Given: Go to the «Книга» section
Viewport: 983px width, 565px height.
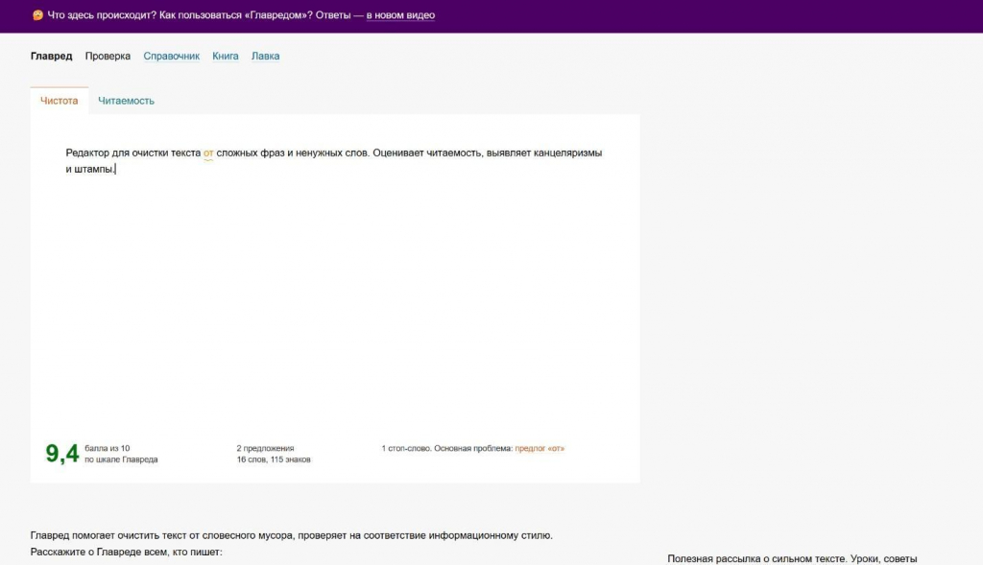Looking at the screenshot, I should point(225,56).
